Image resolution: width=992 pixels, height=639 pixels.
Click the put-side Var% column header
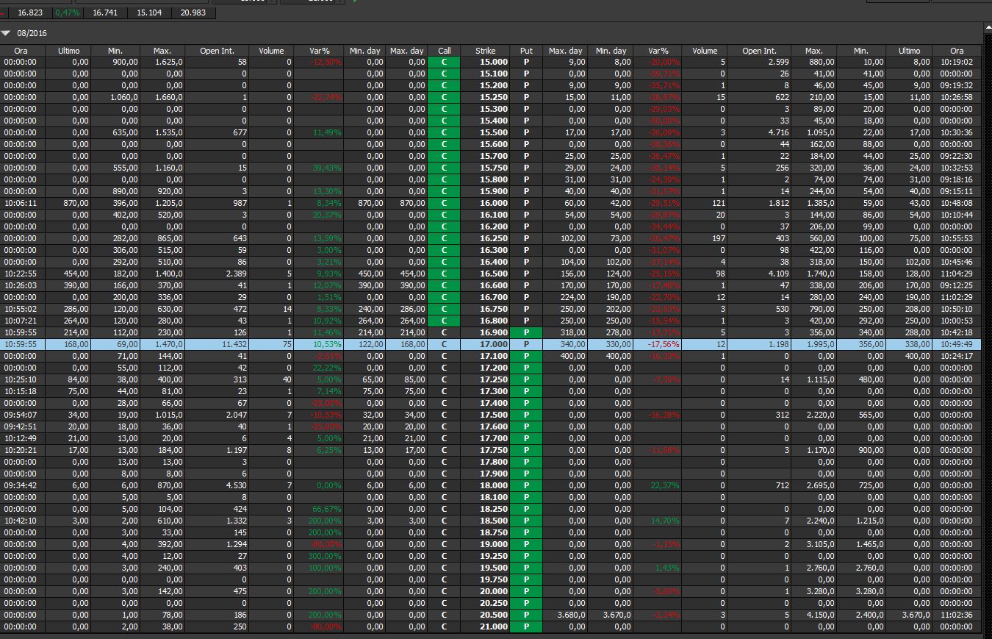[658, 51]
